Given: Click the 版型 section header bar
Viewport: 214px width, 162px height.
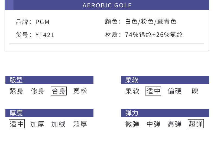Looking at the screenshot, I should pyautogui.click(x=49, y=80).
